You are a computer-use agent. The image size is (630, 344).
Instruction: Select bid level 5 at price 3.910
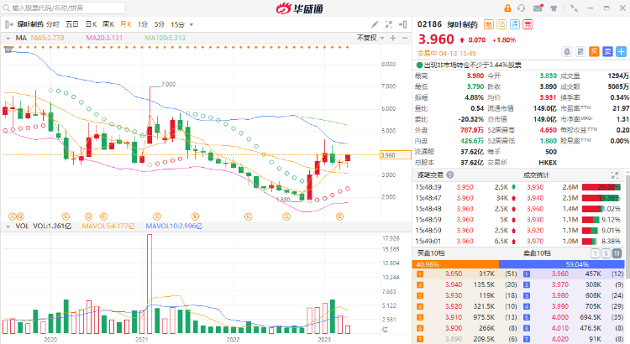point(467,317)
